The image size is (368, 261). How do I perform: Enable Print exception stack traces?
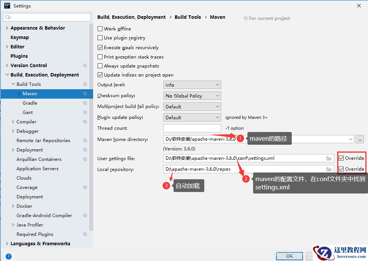[x=100, y=57]
